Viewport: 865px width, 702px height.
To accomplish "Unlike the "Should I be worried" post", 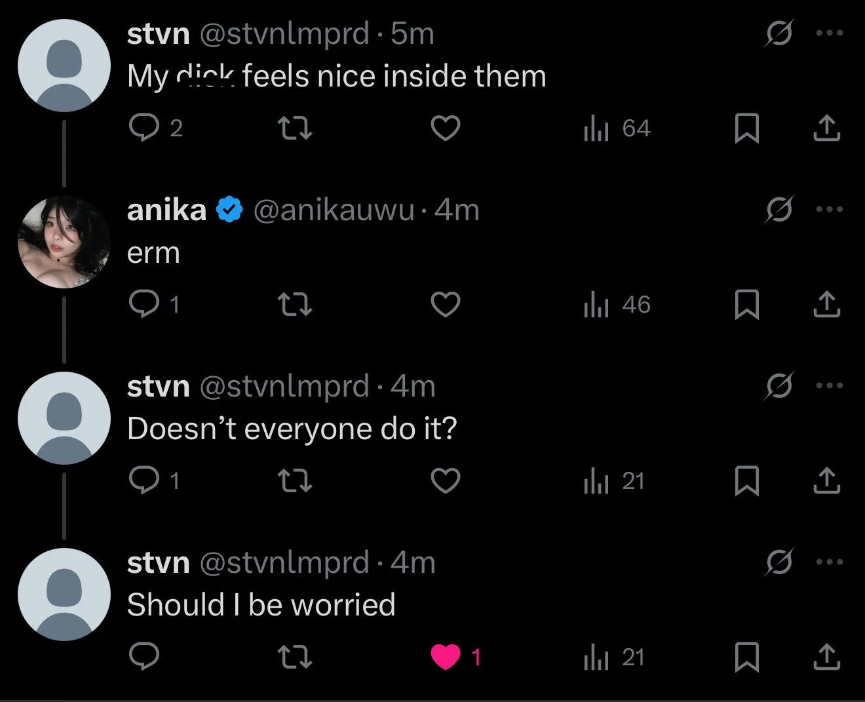I will (446, 657).
